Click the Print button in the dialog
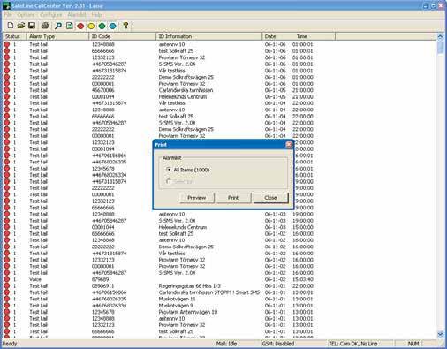This screenshot has width=447, height=349. pyautogui.click(x=233, y=198)
